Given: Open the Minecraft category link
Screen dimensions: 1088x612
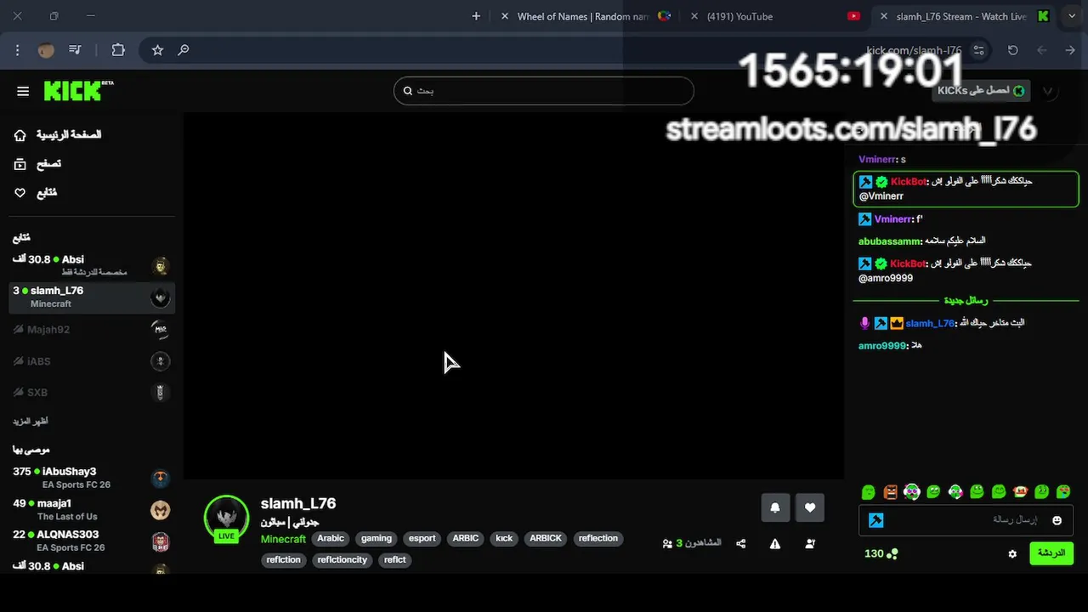Looking at the screenshot, I should pos(283,539).
